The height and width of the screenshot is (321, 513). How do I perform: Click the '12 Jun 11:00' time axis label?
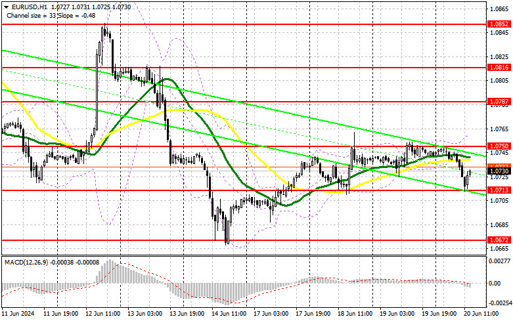pos(103,314)
